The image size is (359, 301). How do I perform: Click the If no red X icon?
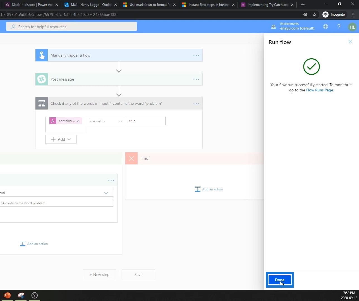131,158
